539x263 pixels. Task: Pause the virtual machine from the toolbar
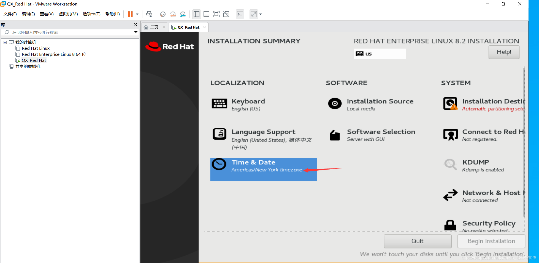point(130,14)
